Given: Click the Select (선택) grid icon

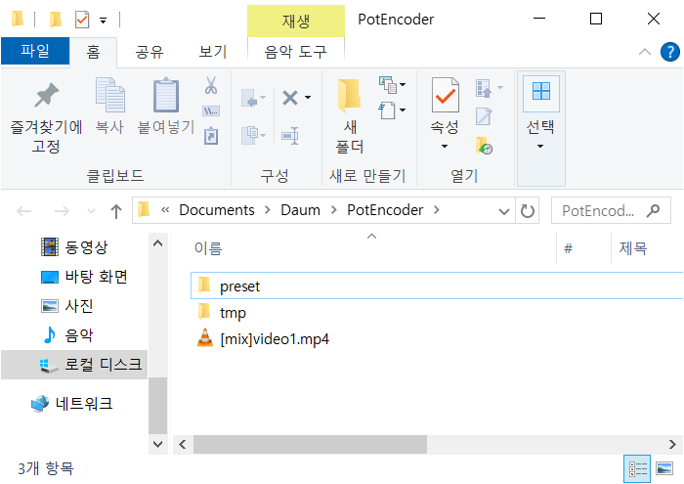Looking at the screenshot, I should (x=541, y=91).
